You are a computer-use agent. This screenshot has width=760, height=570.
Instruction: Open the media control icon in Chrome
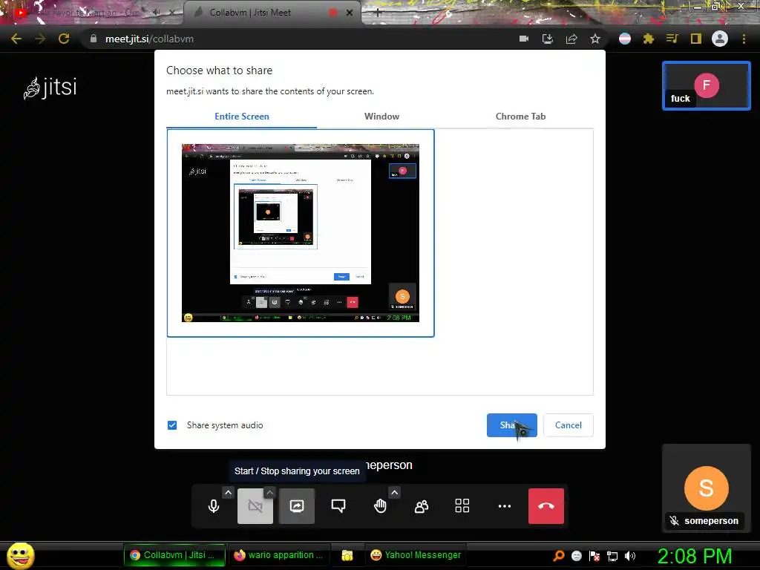pyautogui.click(x=672, y=39)
